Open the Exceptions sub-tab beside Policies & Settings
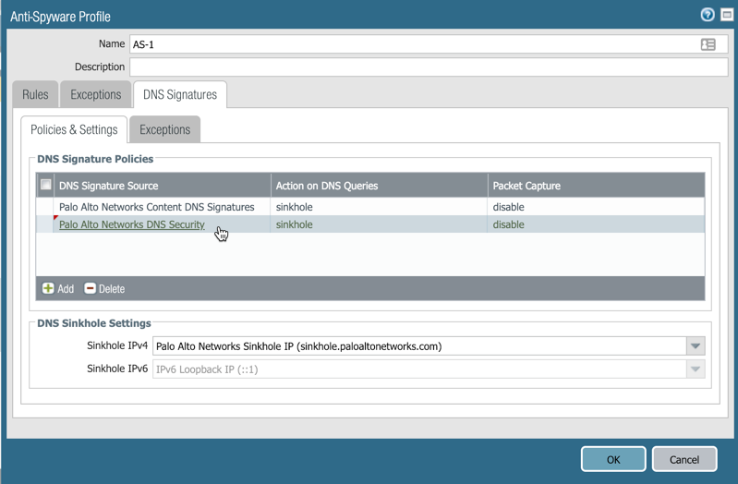The image size is (738, 484). pos(164,129)
